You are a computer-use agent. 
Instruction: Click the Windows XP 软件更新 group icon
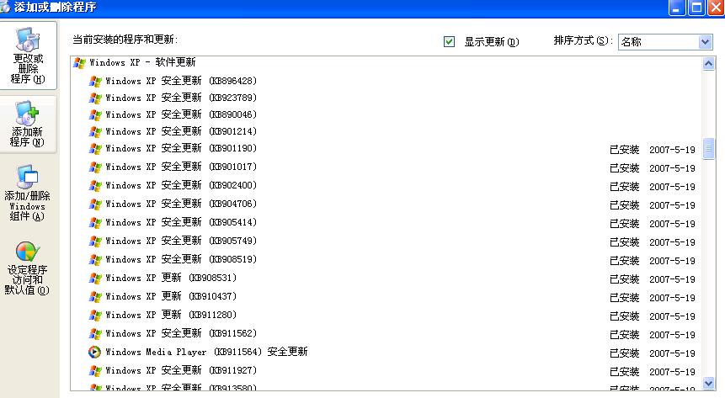[79, 63]
